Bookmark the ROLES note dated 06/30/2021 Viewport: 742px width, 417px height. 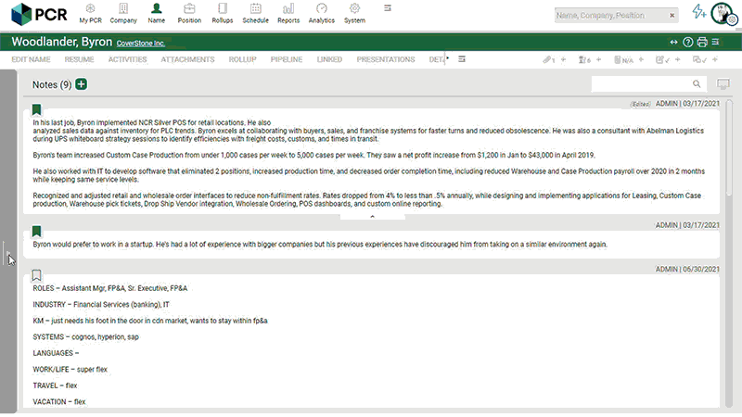coord(36,275)
